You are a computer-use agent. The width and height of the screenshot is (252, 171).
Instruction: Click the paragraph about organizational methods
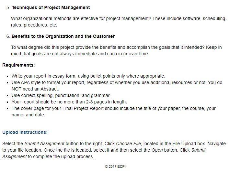click(119, 22)
